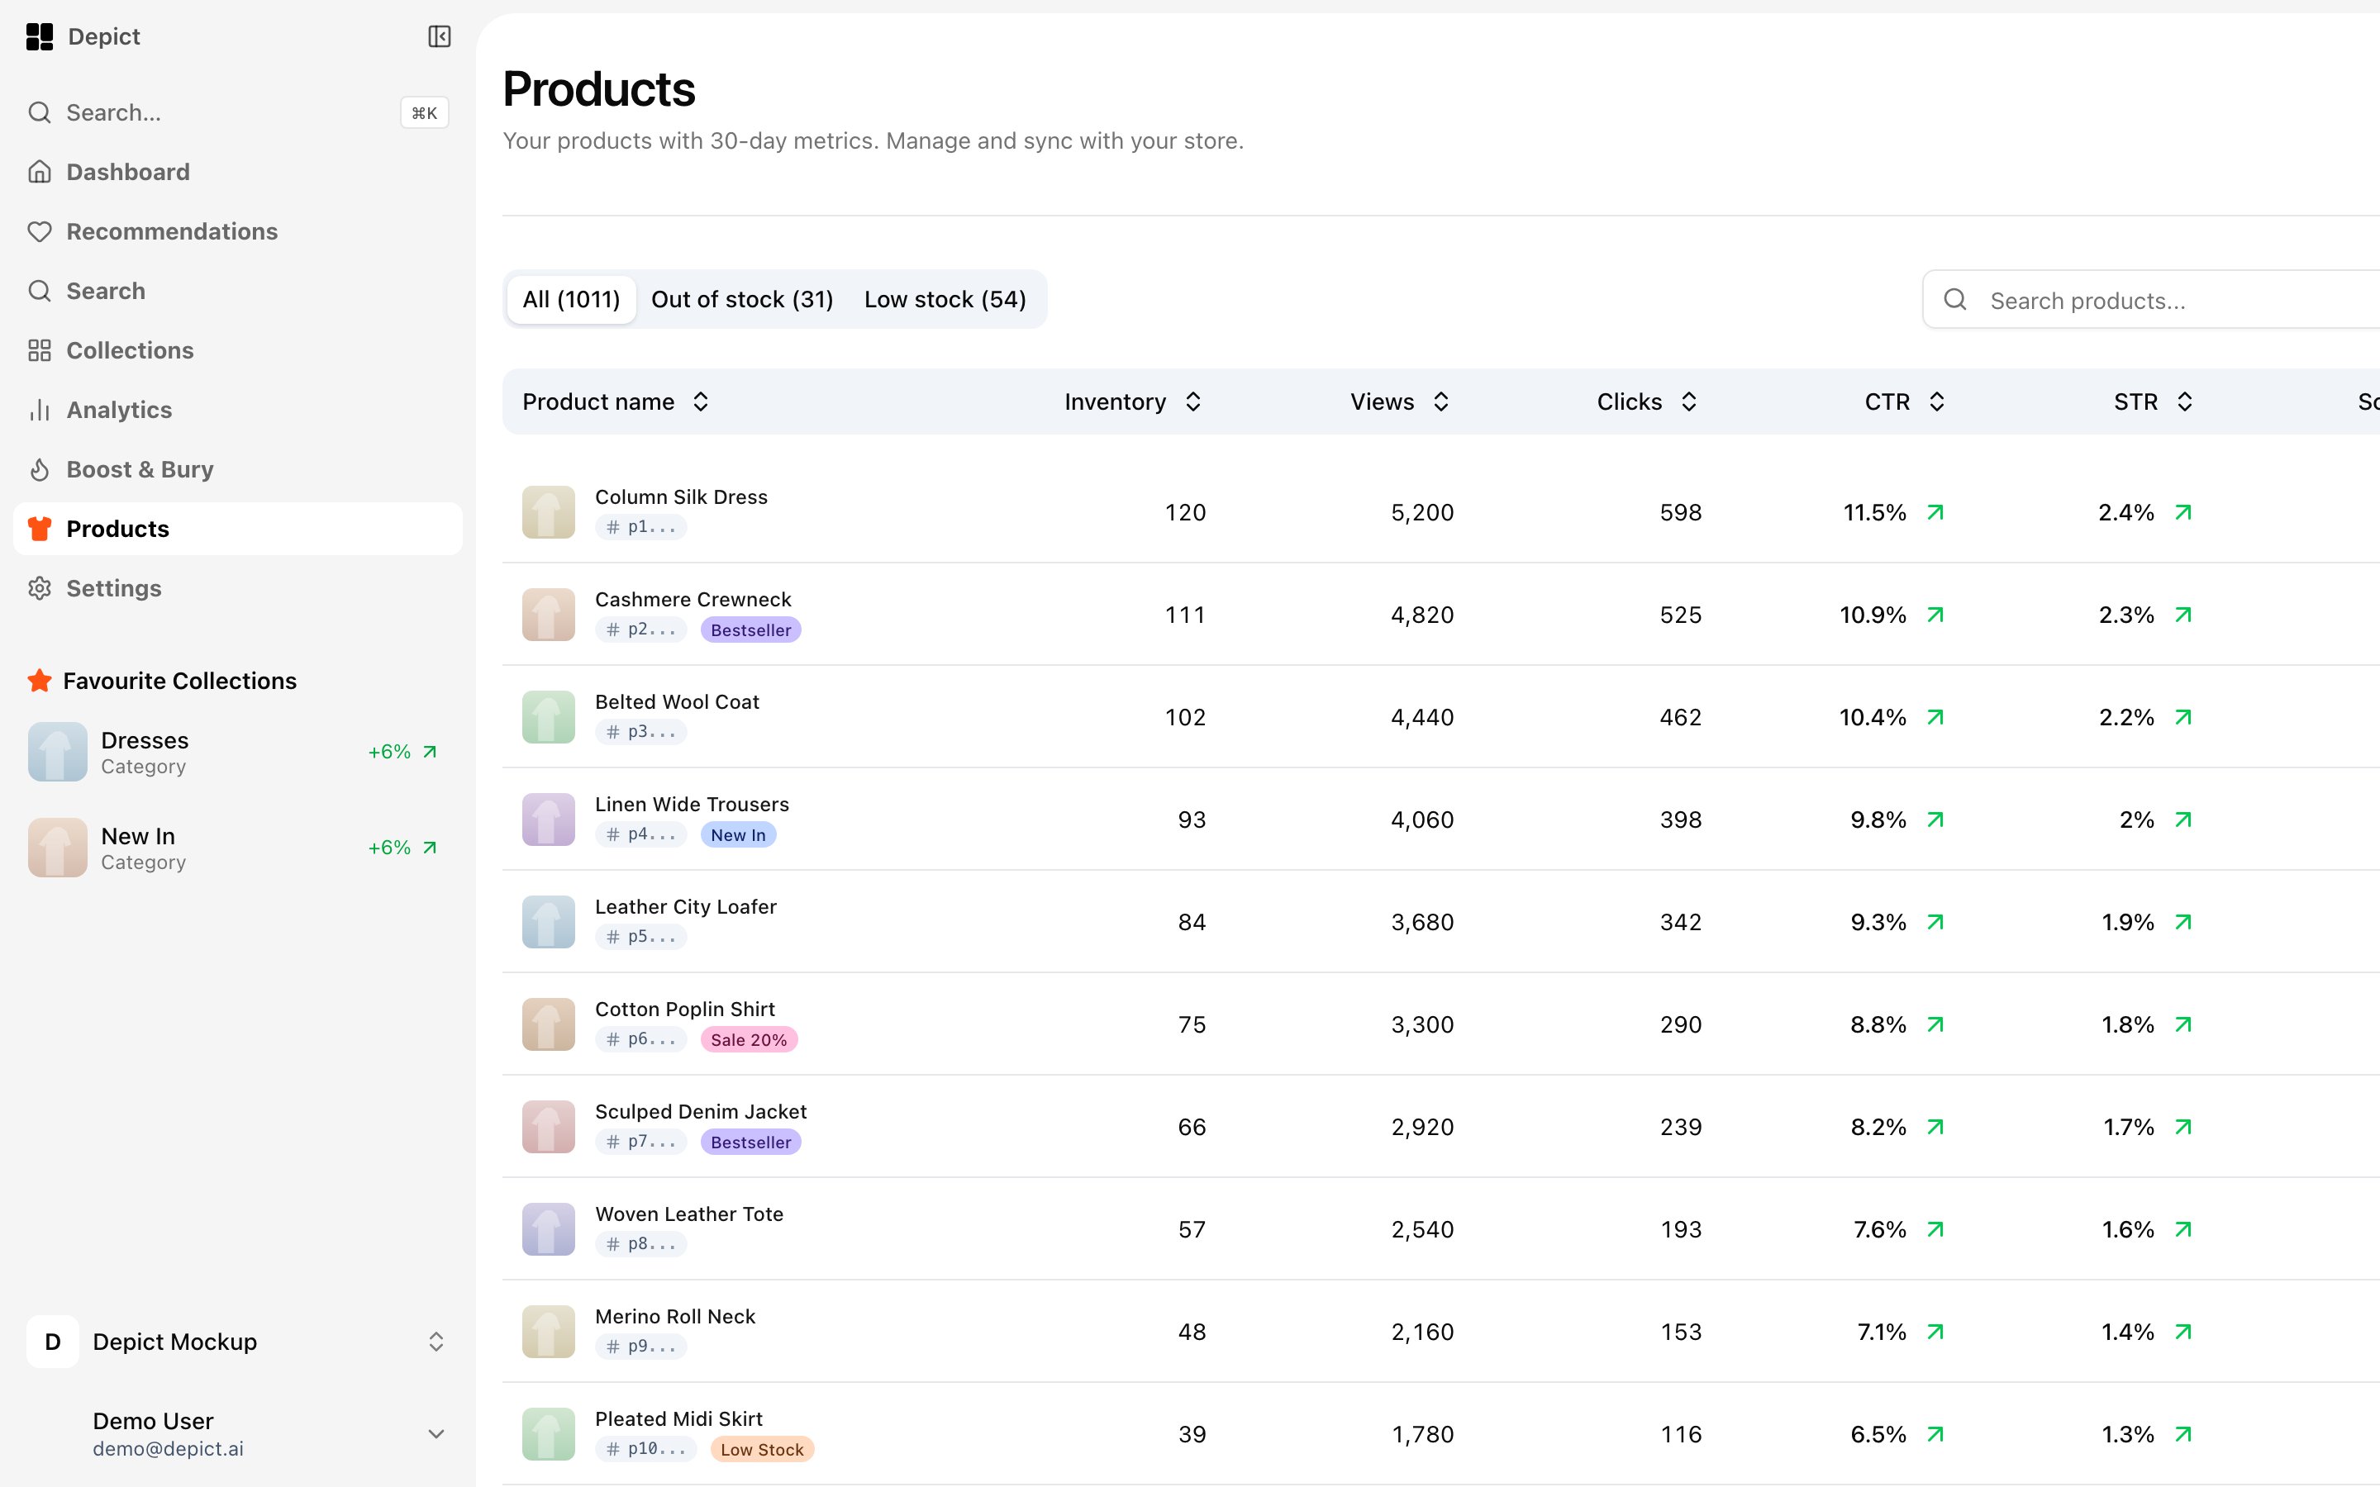Click Leather City Loafer thumbnail
Image resolution: width=2380 pixels, height=1487 pixels.
tap(549, 921)
